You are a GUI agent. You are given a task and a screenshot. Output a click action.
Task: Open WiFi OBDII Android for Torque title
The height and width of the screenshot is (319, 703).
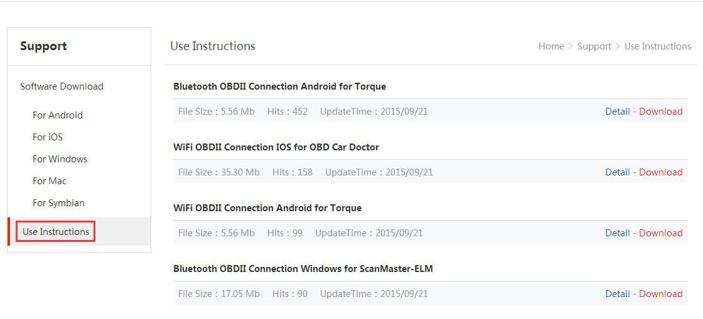(267, 208)
